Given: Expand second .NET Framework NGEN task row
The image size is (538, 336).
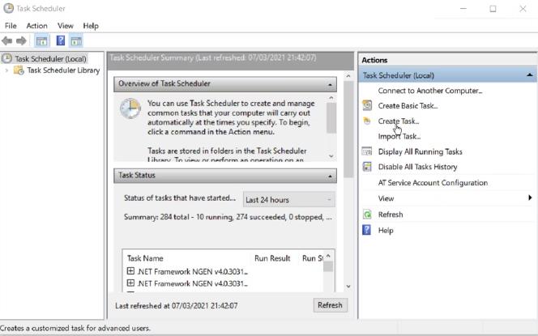Looking at the screenshot, I should pos(130,283).
